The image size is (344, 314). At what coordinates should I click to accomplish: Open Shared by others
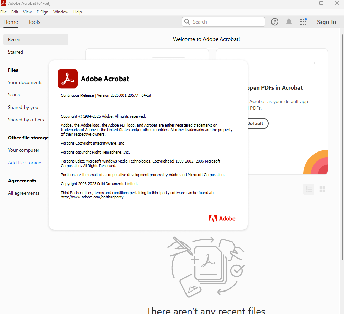tap(26, 120)
